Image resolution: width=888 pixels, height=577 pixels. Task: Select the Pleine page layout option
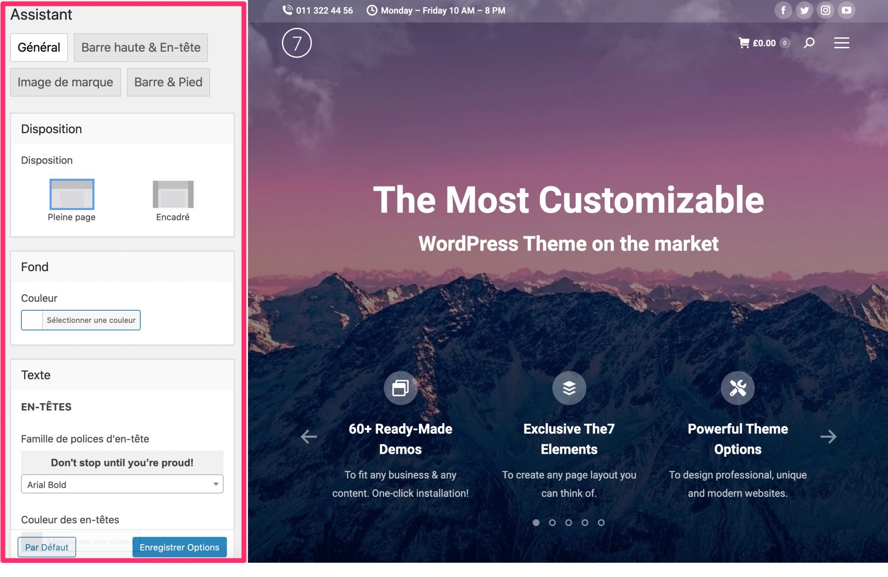pos(72,194)
